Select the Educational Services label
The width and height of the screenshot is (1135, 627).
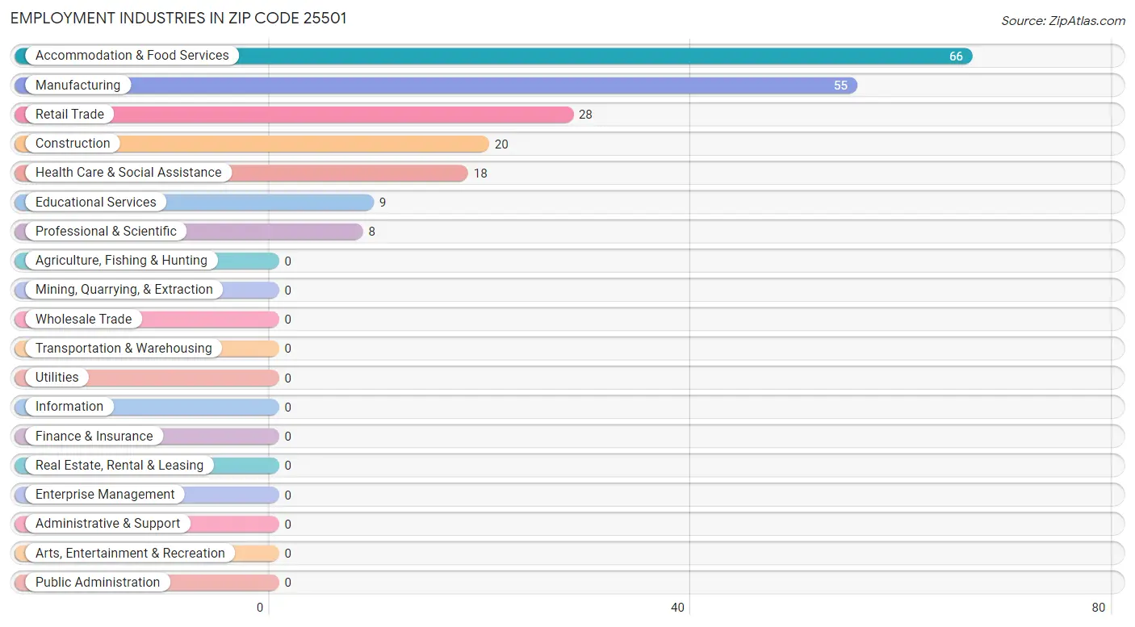point(96,202)
